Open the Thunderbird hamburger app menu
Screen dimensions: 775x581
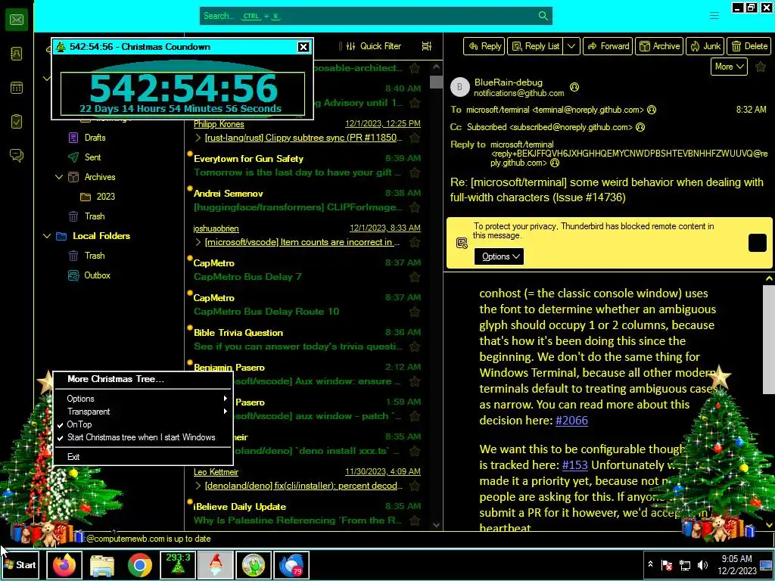click(x=714, y=16)
